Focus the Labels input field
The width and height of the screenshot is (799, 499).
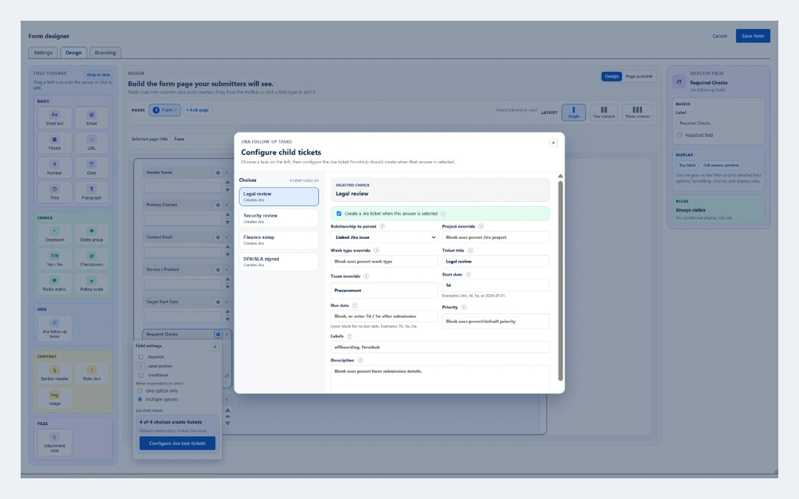[439, 347]
